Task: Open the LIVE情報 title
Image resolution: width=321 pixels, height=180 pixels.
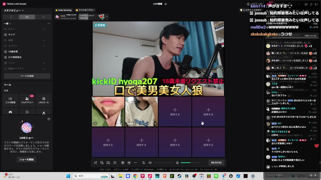Action: tap(158, 4)
